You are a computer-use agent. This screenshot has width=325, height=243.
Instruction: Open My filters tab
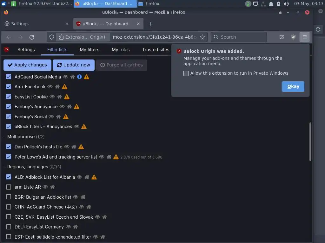pyautogui.click(x=90, y=50)
